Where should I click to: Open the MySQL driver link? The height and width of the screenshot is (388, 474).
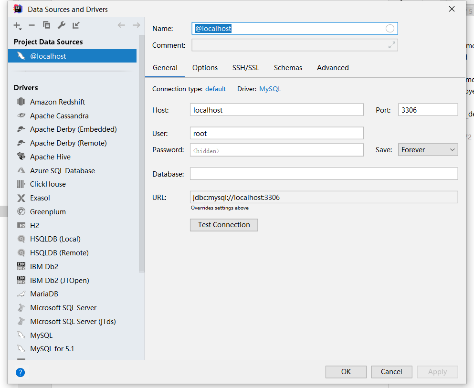[270, 89]
